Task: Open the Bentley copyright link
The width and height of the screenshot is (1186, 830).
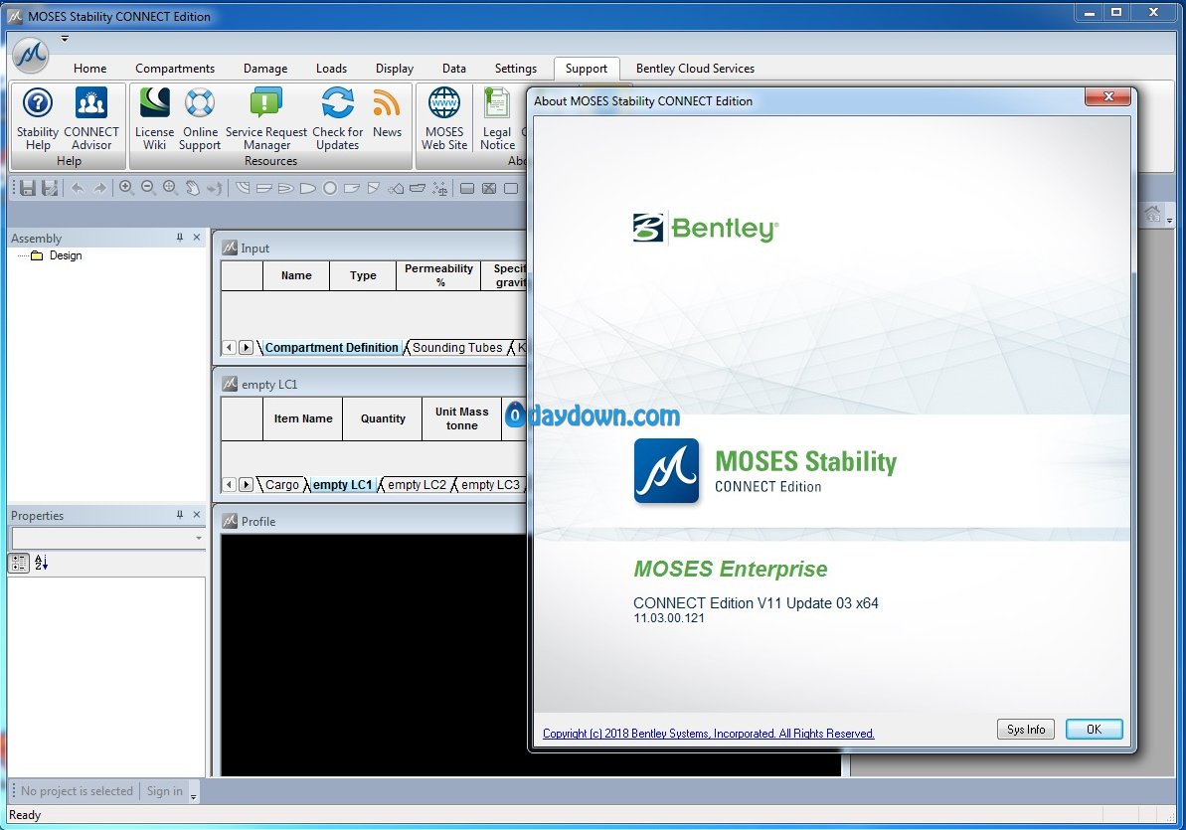Action: [709, 734]
